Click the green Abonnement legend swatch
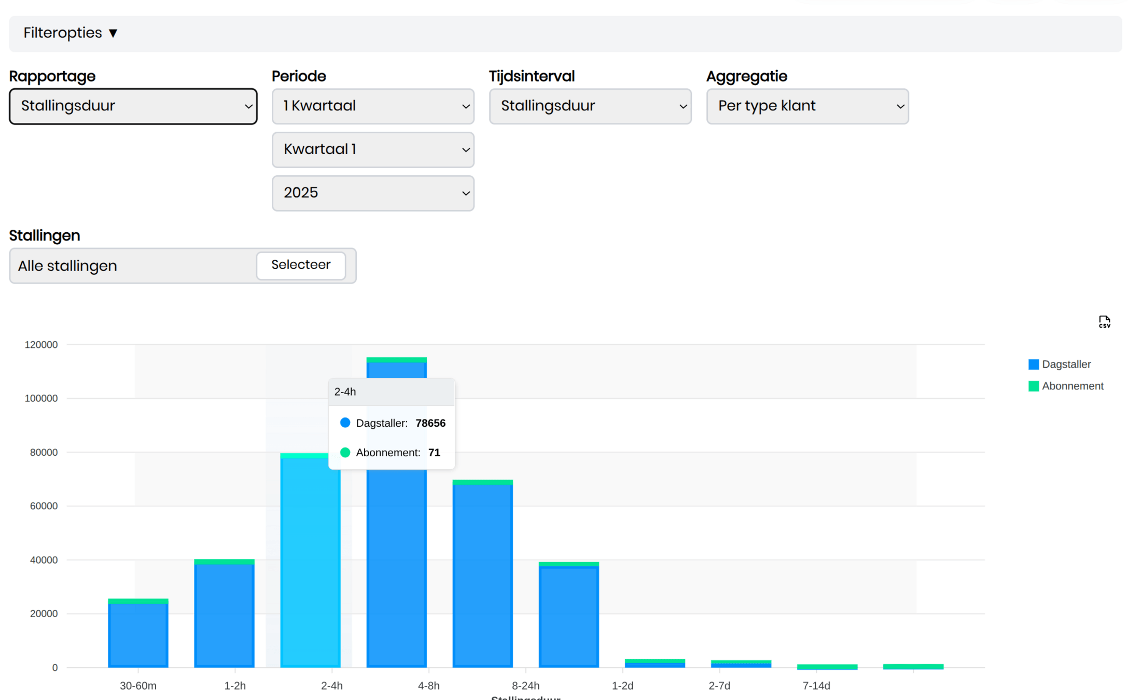 pyautogui.click(x=1033, y=386)
